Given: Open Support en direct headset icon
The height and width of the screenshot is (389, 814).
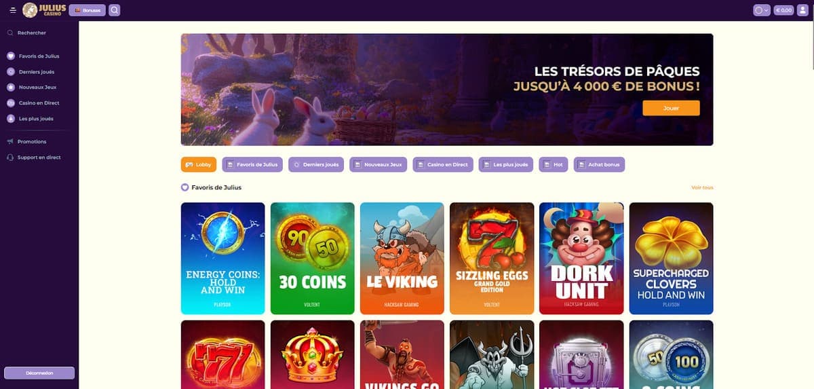Looking at the screenshot, I should coord(11,157).
